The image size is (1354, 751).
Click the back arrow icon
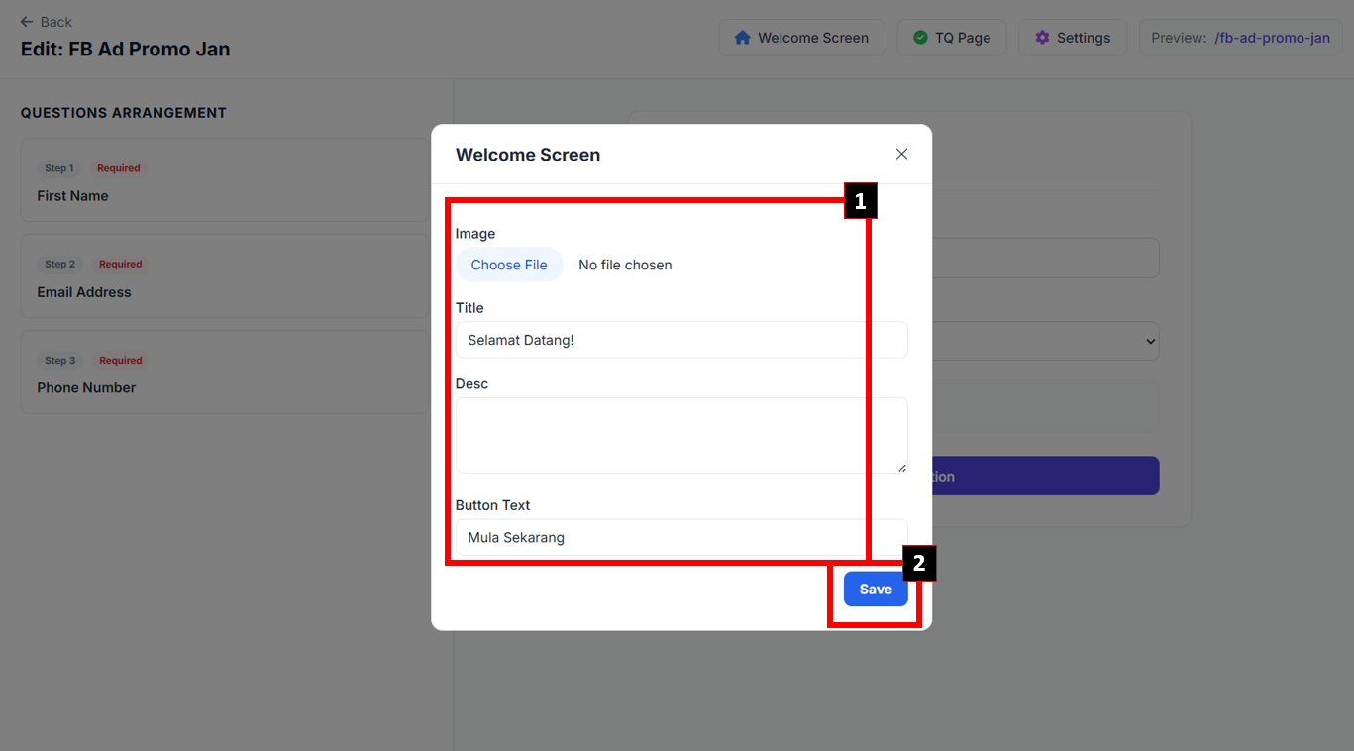(27, 22)
